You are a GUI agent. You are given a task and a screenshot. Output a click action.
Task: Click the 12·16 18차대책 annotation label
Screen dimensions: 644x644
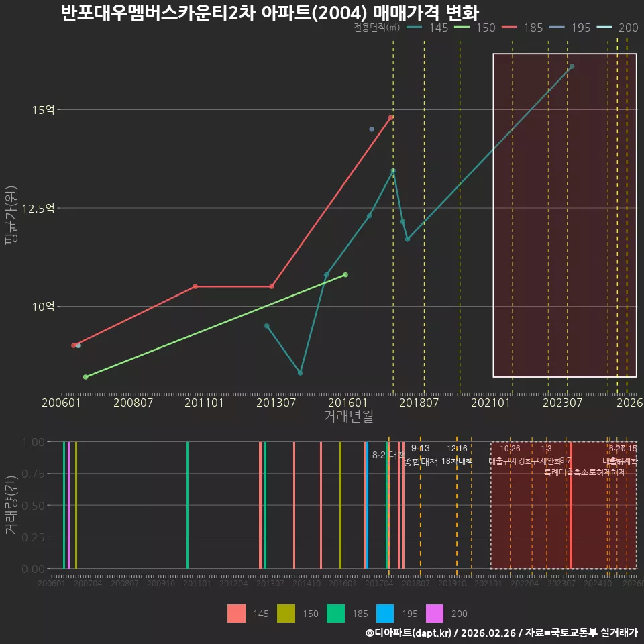(x=457, y=455)
